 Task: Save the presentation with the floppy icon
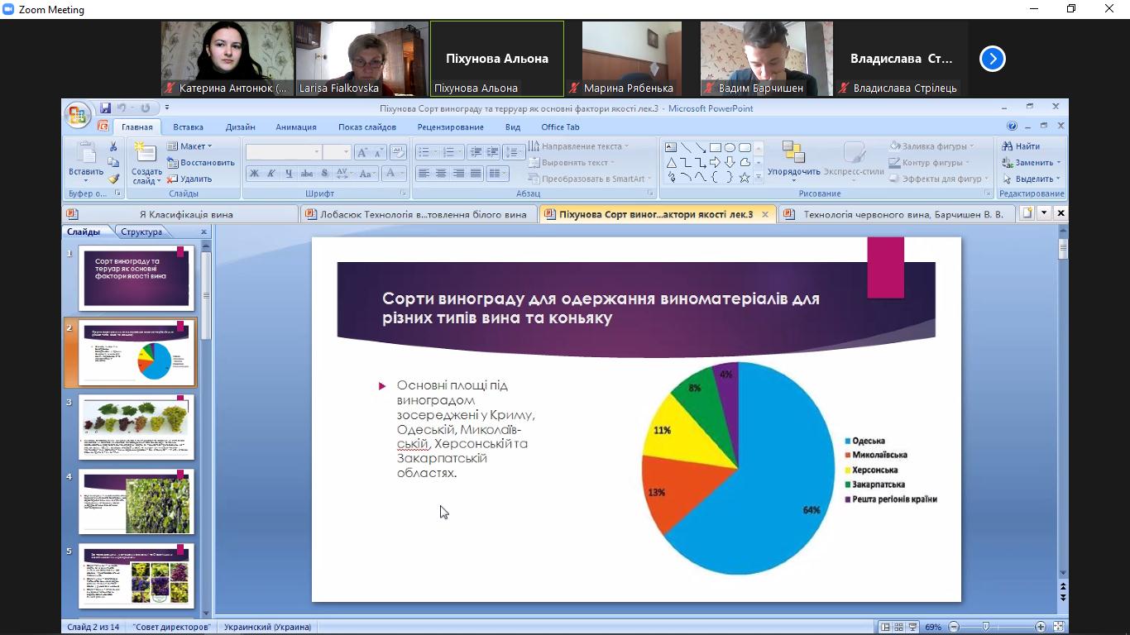pos(105,108)
